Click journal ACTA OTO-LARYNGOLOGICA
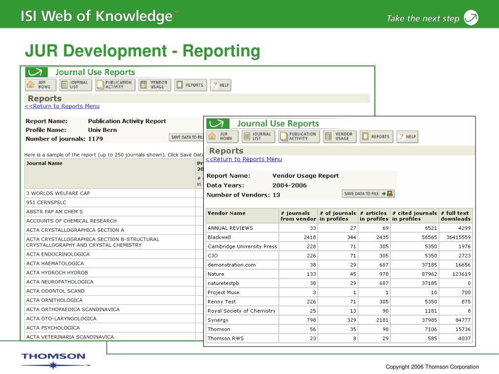 tap(61, 319)
